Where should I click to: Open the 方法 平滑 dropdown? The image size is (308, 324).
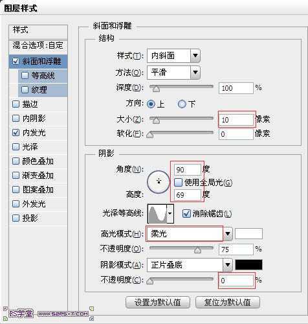tap(173, 73)
